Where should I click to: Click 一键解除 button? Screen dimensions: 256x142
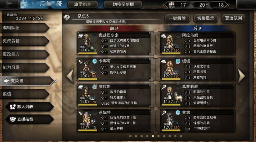177,18
